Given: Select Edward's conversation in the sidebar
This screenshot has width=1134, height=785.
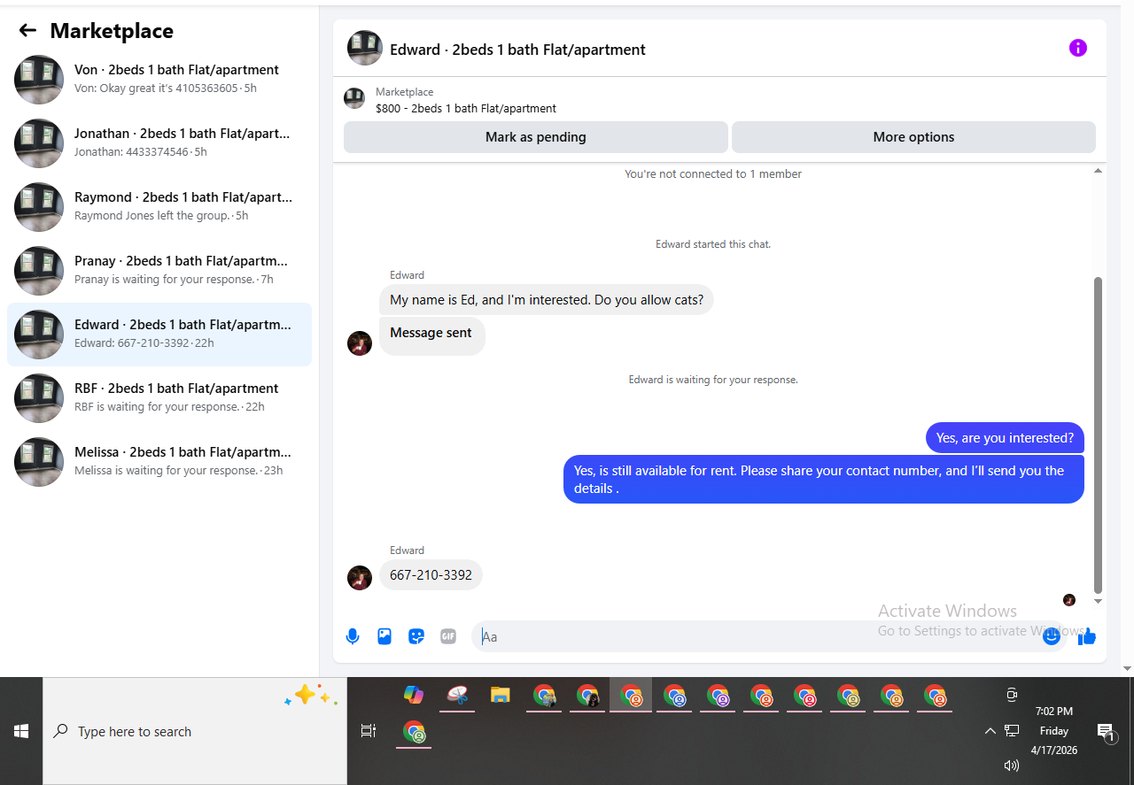Looking at the screenshot, I should click(x=159, y=335).
